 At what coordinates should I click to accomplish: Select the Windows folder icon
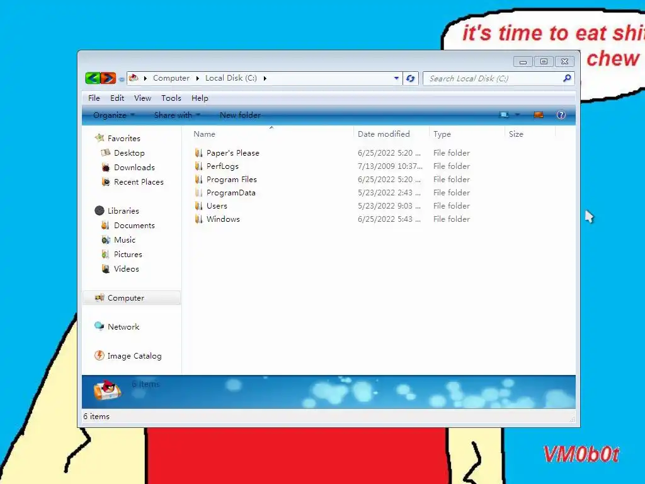point(199,219)
